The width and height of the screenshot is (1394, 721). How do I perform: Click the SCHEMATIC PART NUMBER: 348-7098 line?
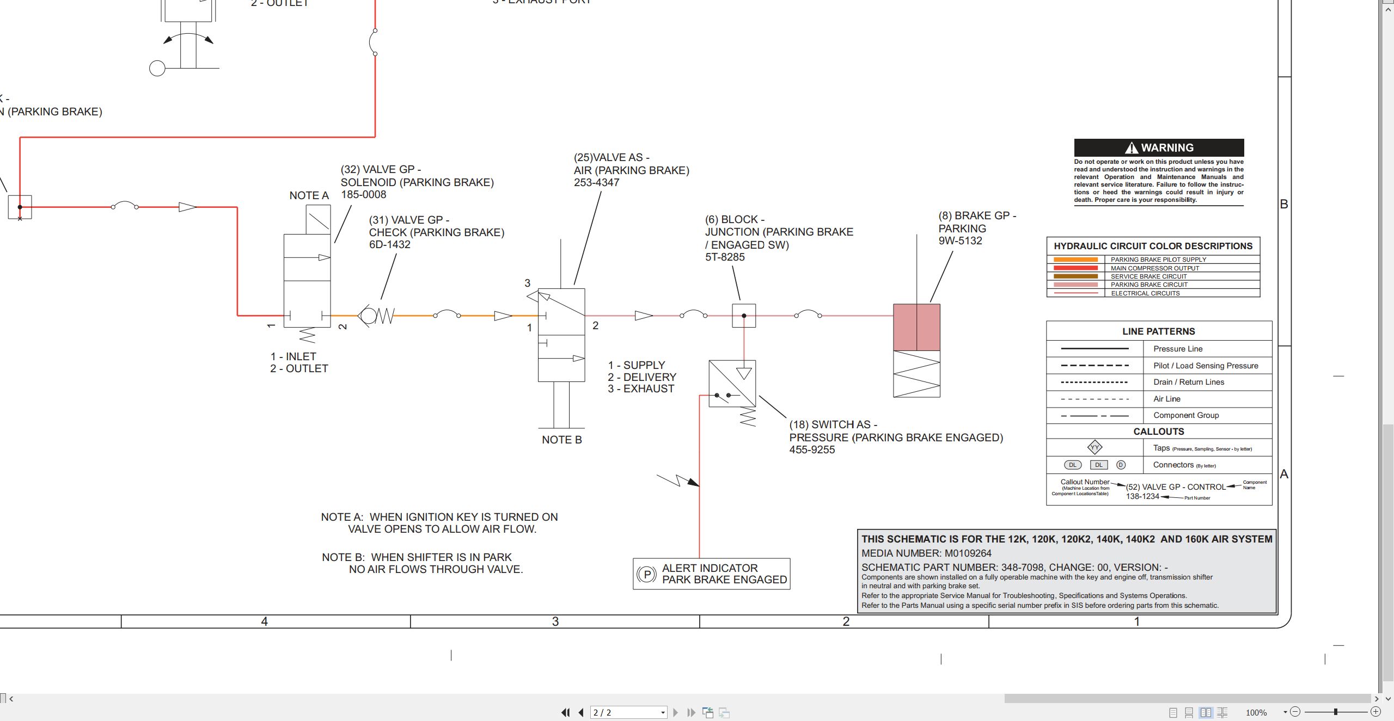pyautogui.click(x=1014, y=567)
